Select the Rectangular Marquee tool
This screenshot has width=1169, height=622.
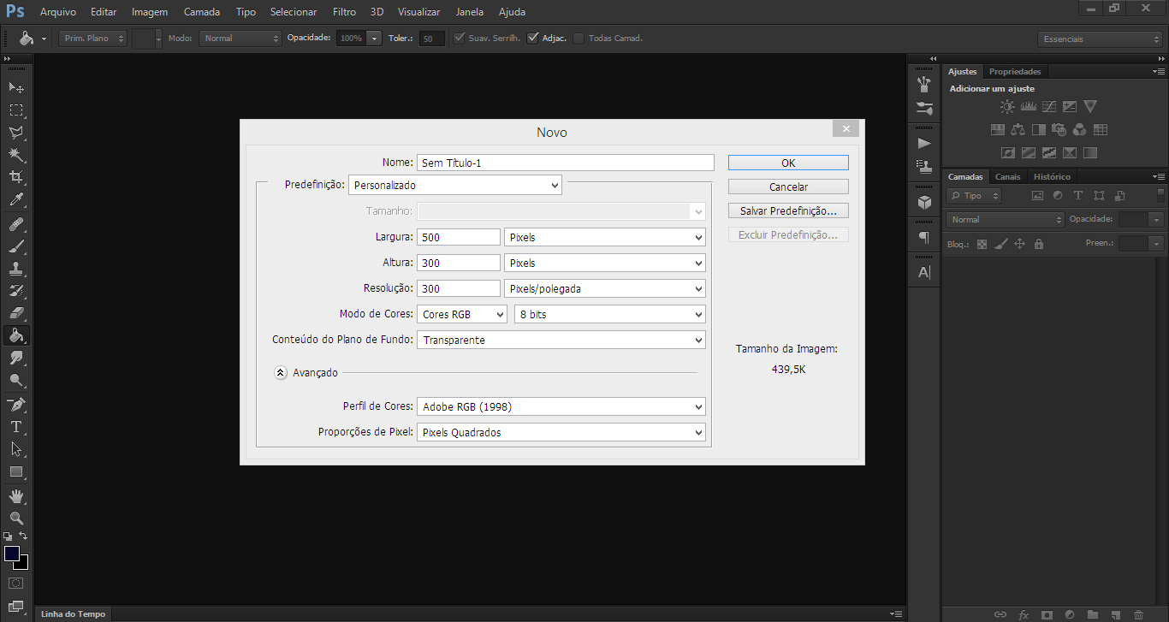(16, 110)
